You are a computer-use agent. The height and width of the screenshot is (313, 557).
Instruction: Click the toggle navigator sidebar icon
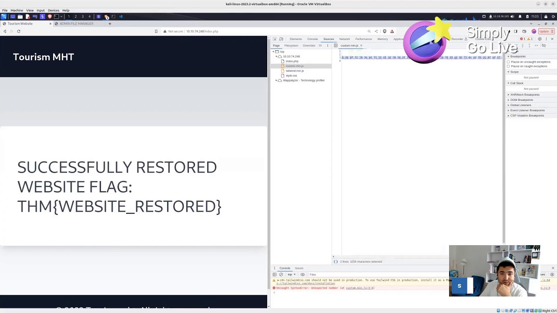coord(336,46)
